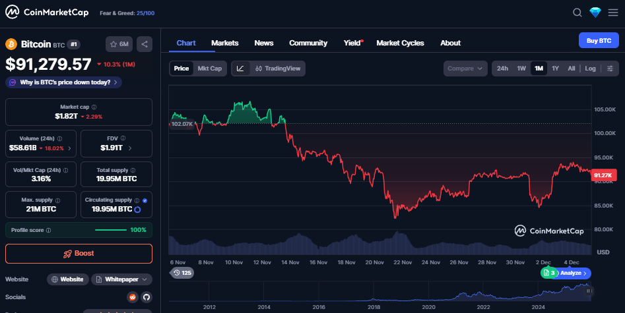
Task: Click the Profile score info icon
Action: point(49,230)
